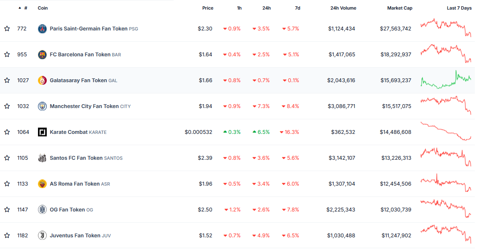
Task: Click Juventus 24h volume $1,030,488
Action: pyautogui.click(x=341, y=235)
